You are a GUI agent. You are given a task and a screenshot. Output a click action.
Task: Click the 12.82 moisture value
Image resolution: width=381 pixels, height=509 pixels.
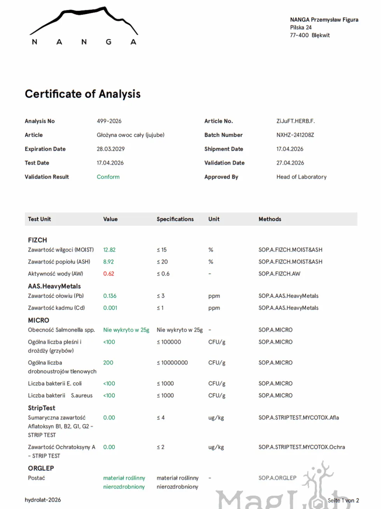tap(109, 250)
